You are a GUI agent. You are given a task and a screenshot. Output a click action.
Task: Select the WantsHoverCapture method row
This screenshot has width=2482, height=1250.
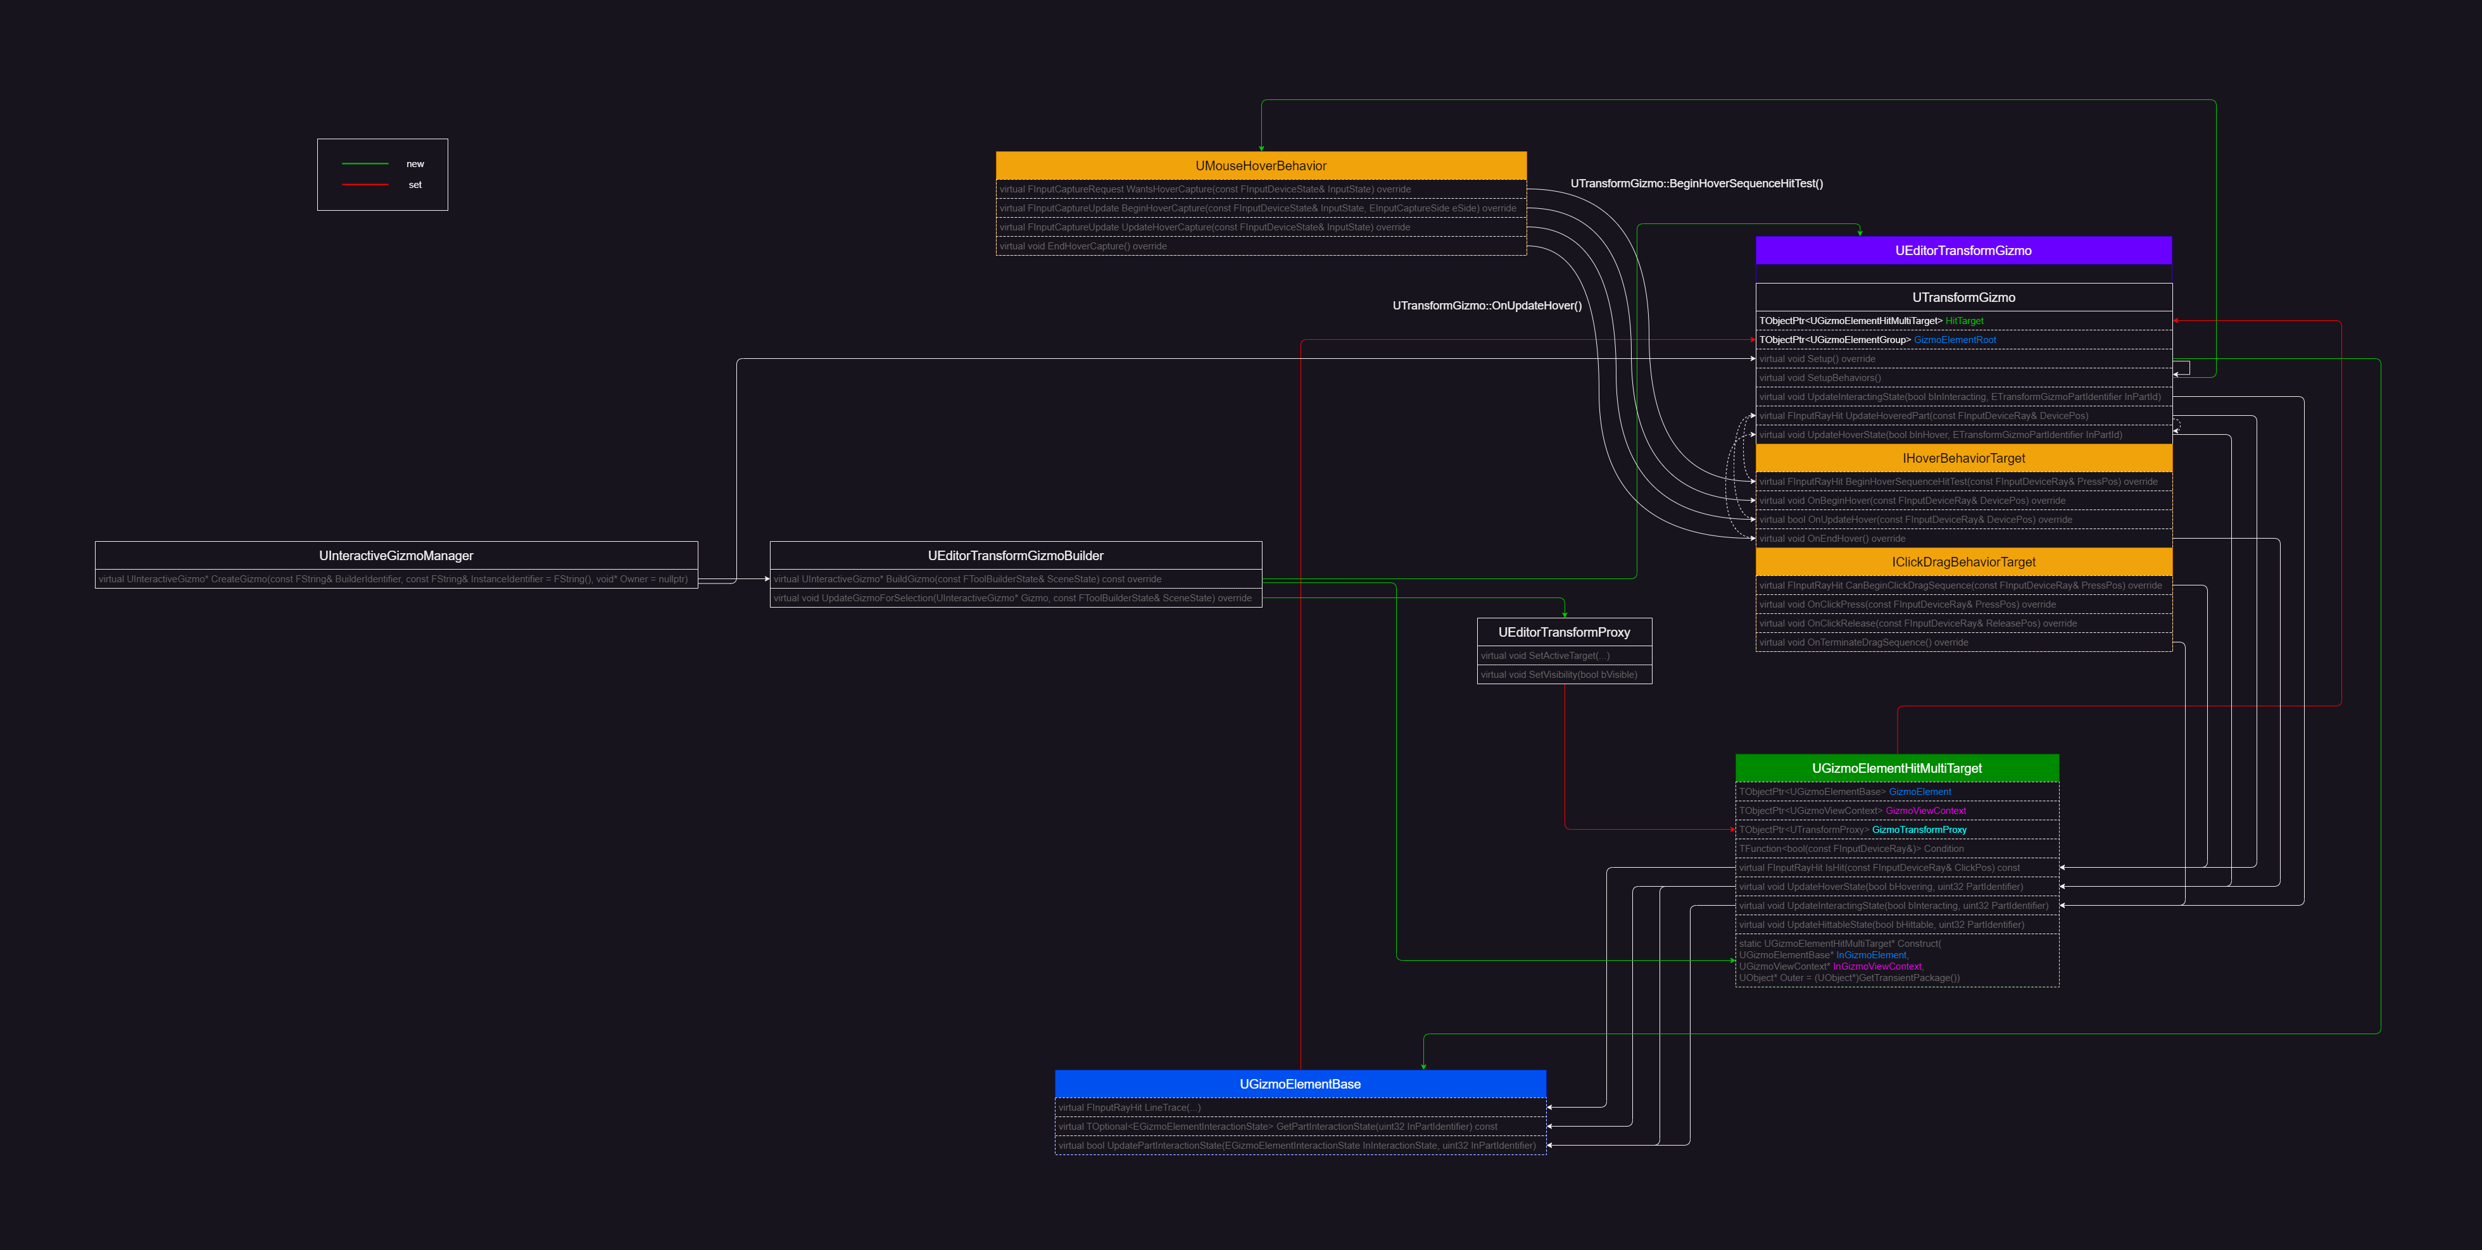(x=1204, y=190)
